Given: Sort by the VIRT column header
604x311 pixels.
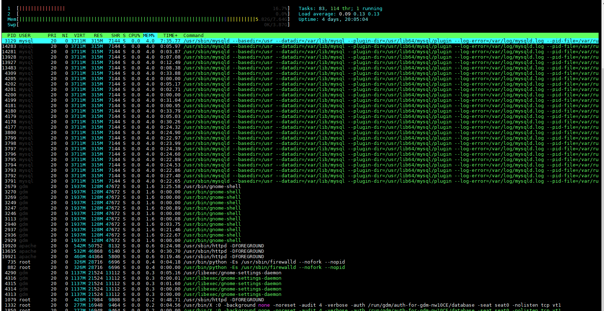Looking at the screenshot, I should (80, 36).
